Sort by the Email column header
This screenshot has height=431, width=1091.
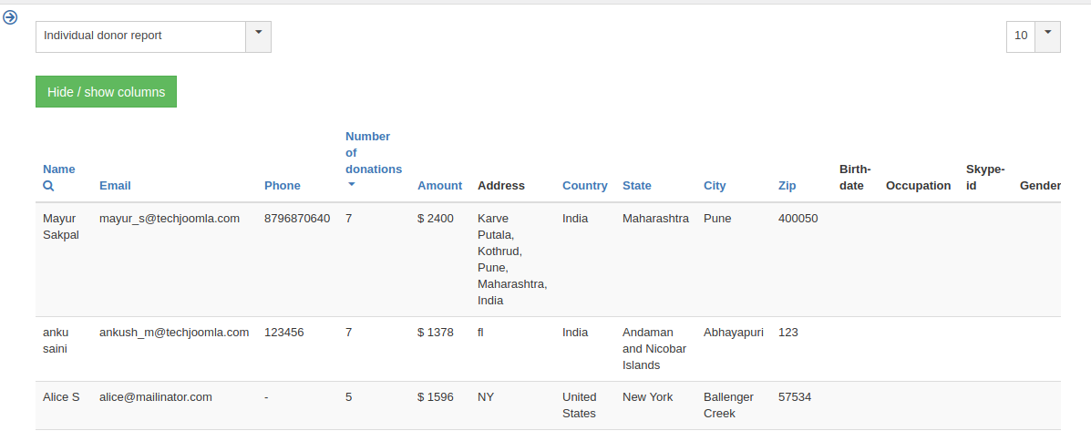point(115,186)
